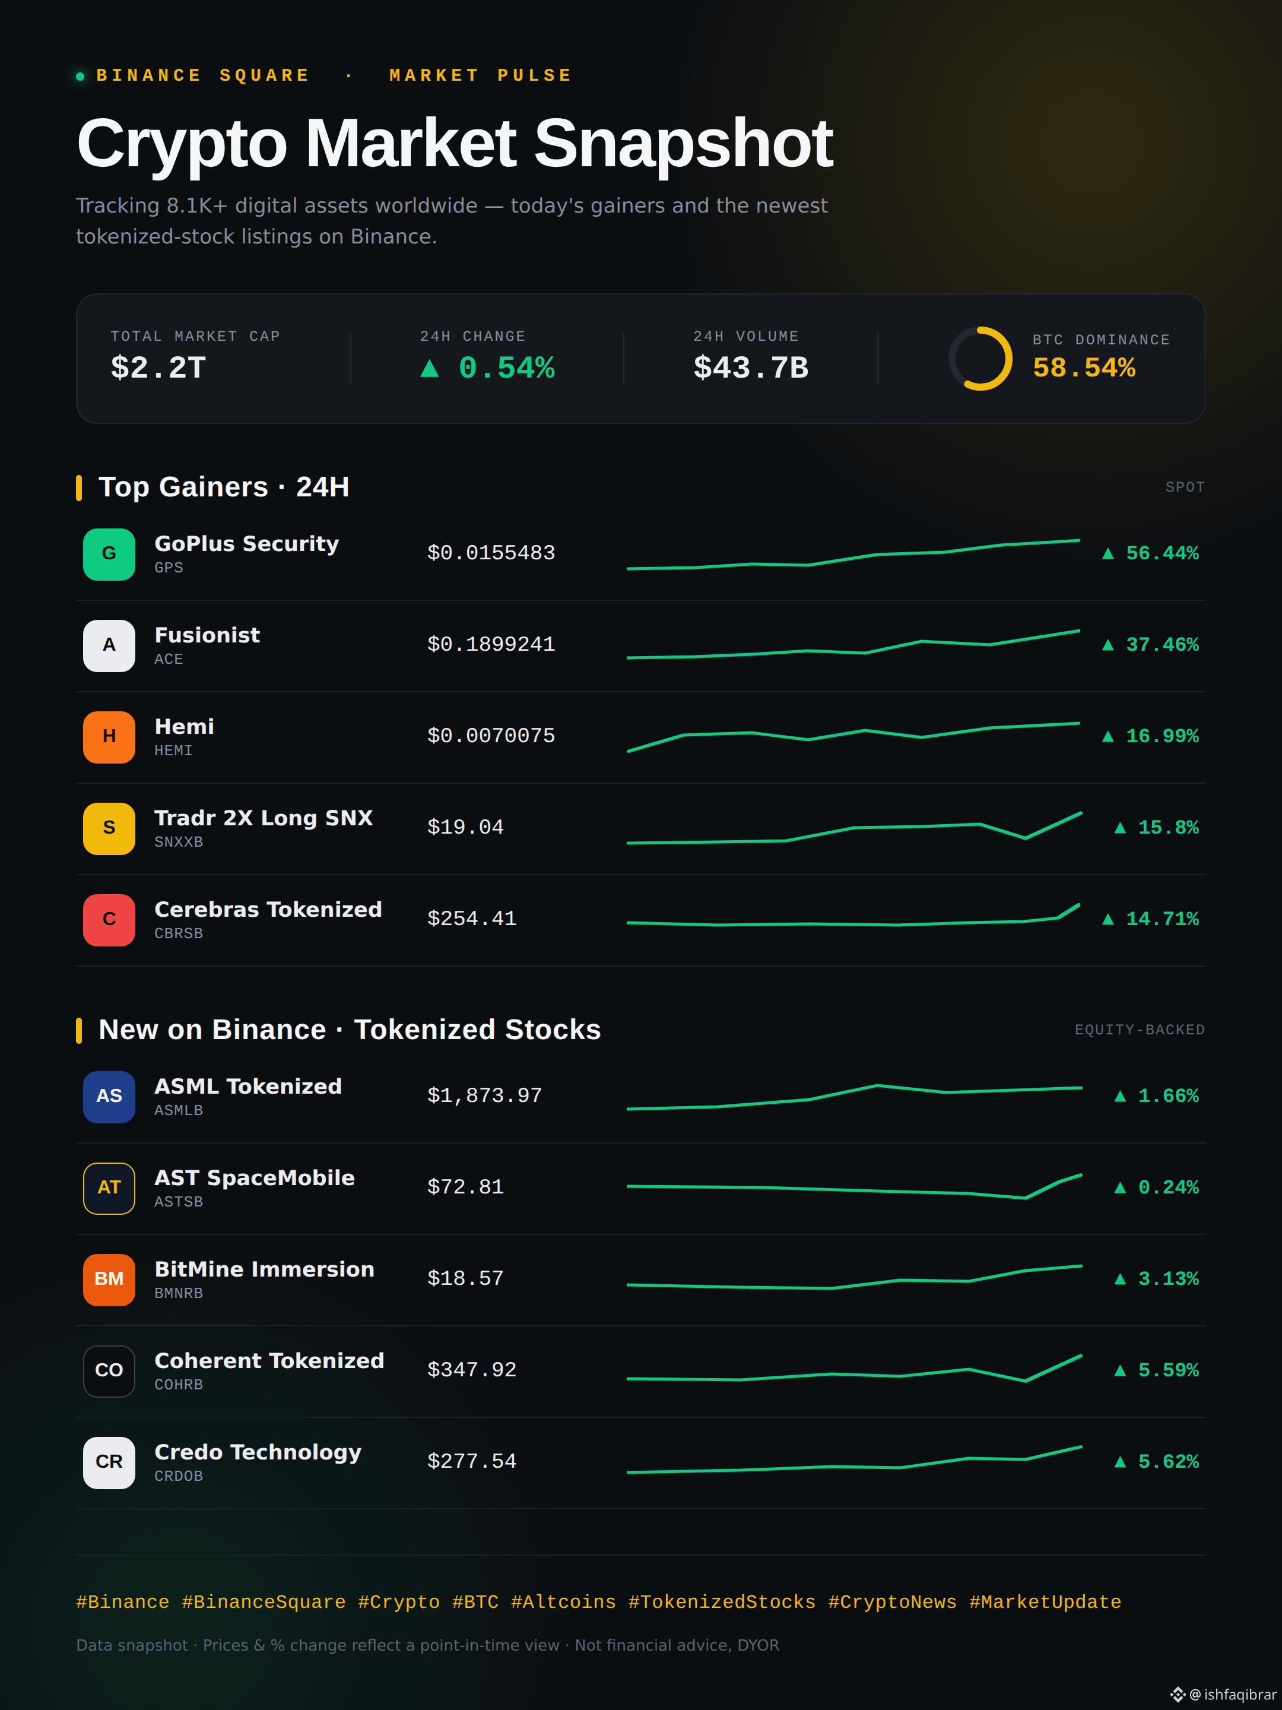Click the 56.44% gain for GoPlus Security
Viewport: 1282px width, 1710px height.
[x=1151, y=553]
